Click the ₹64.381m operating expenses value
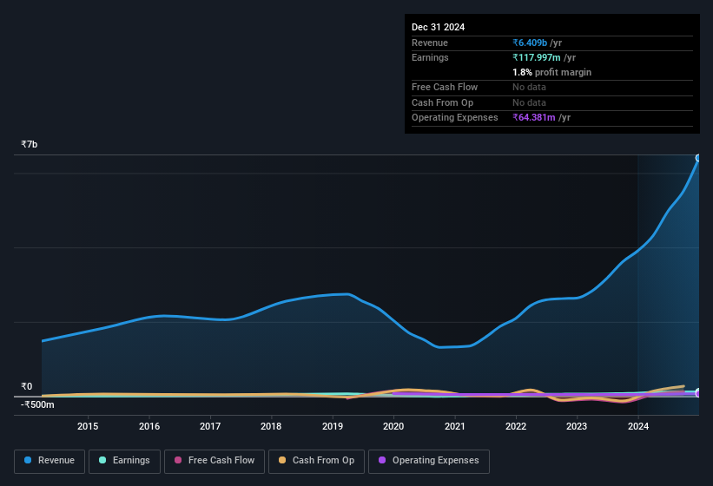The height and width of the screenshot is (486, 713). [534, 118]
